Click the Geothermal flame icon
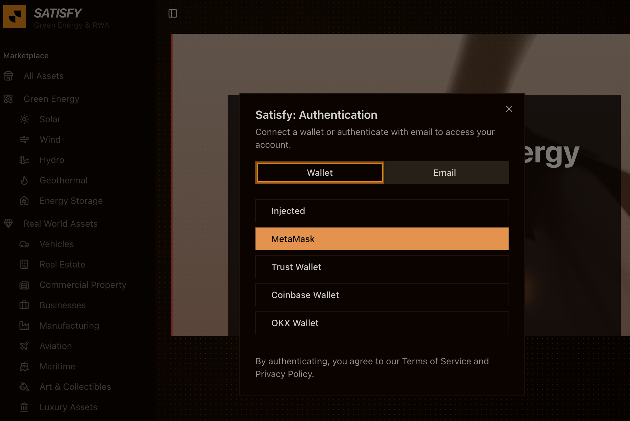This screenshot has height=421, width=630. pos(24,180)
